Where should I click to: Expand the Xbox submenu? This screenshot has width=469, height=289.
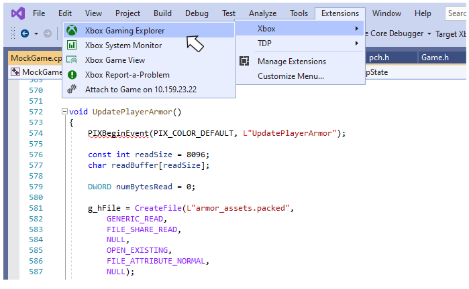(x=300, y=29)
